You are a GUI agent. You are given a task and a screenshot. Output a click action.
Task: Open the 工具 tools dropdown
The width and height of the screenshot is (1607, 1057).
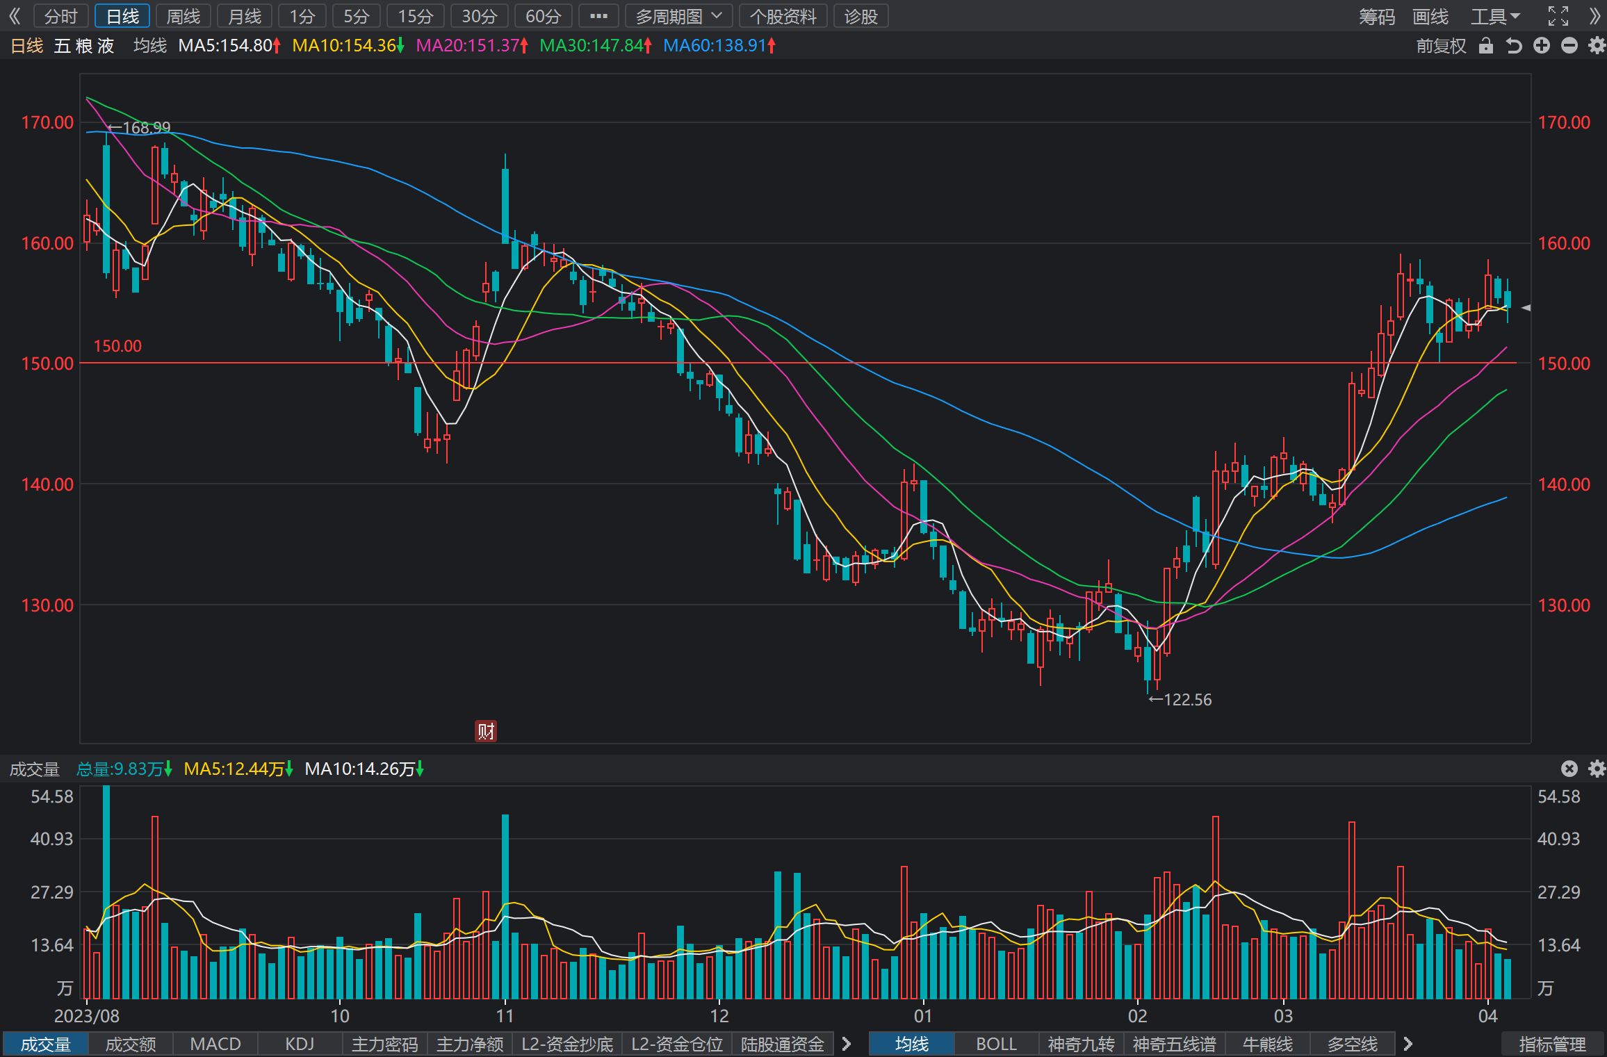coord(1495,16)
